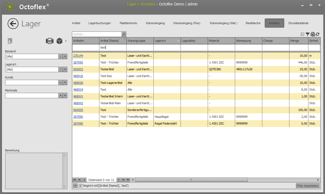Open article number 468916 link

point(78,76)
